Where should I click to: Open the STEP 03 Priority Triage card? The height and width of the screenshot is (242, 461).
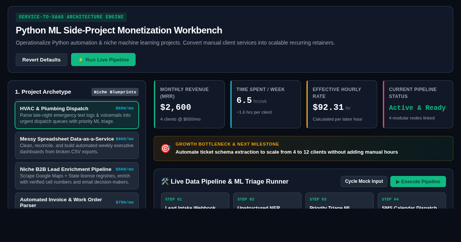340,201
